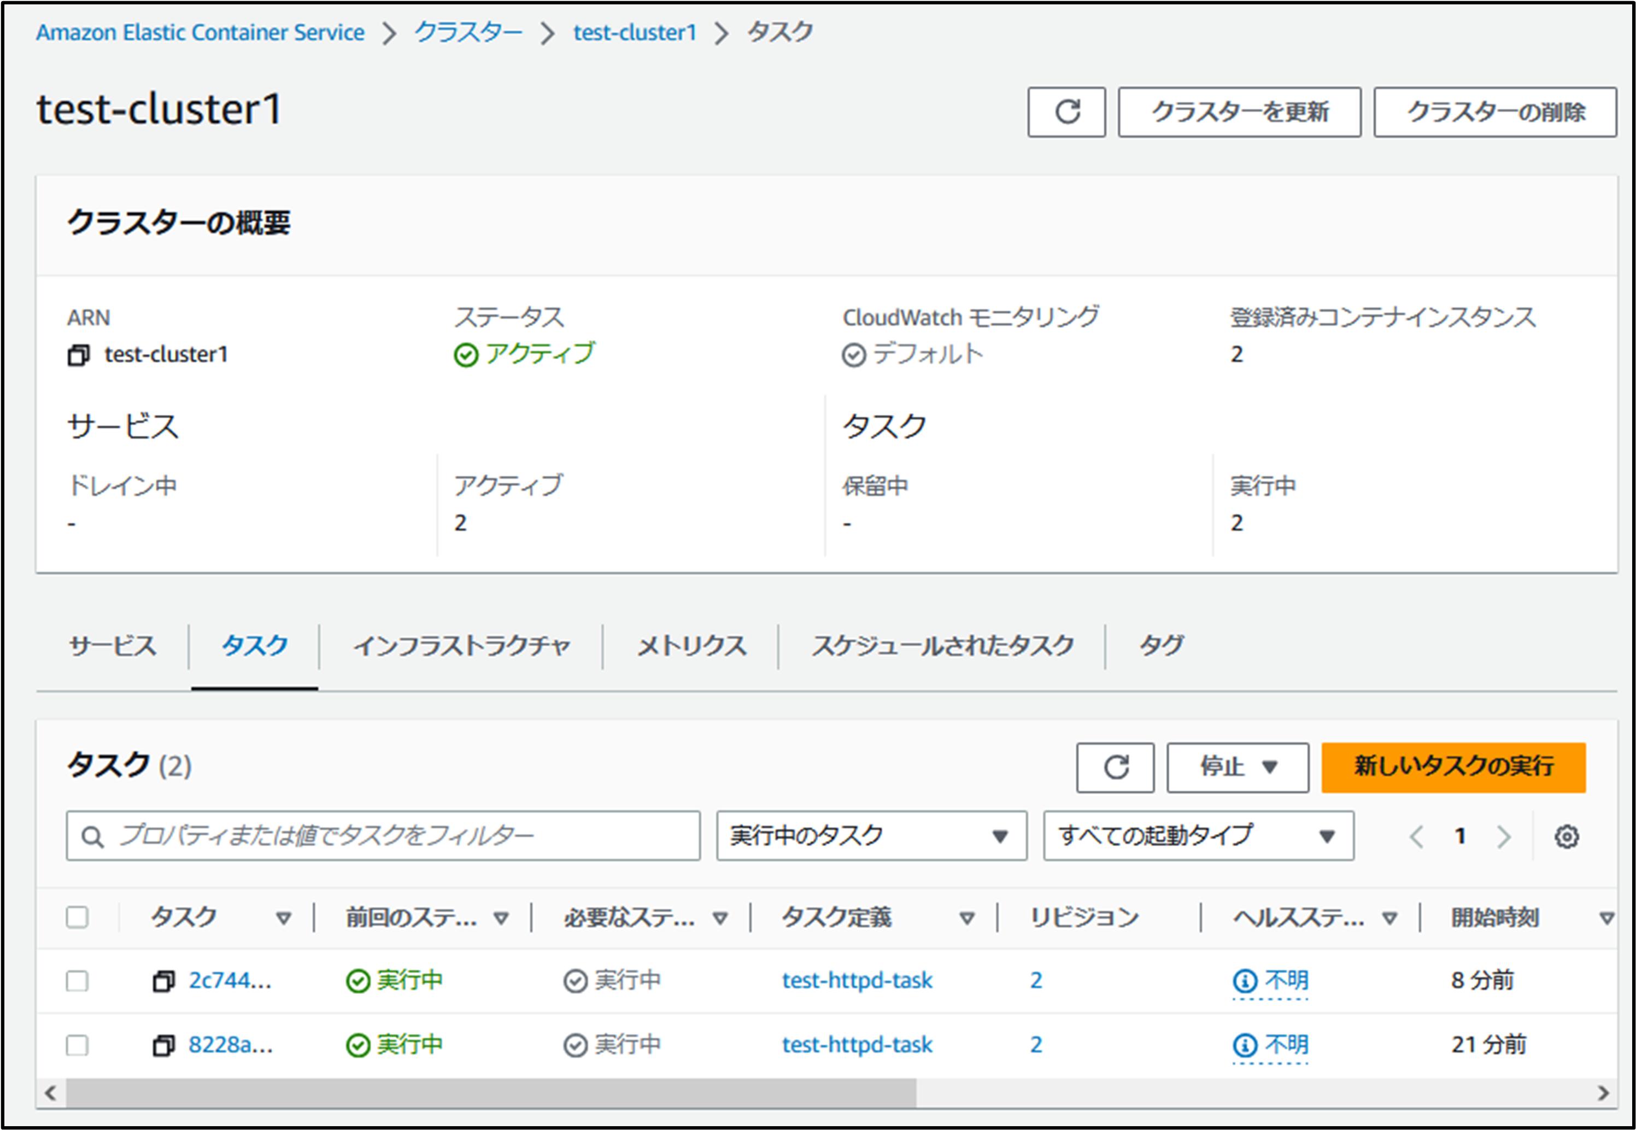Check the box for task 8228a

pyautogui.click(x=77, y=1045)
